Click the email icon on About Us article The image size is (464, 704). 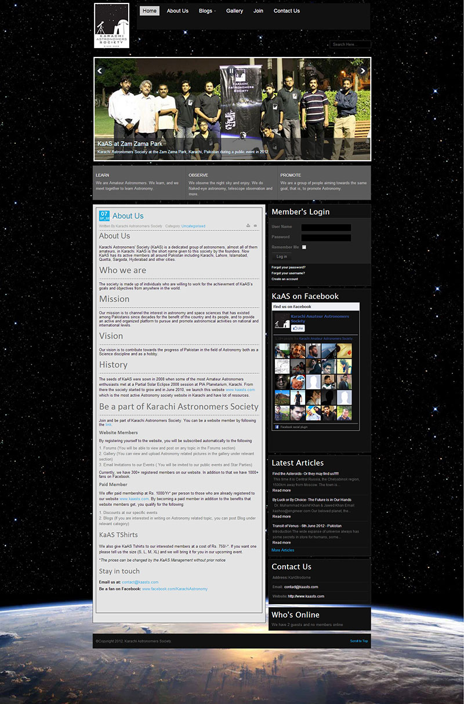tap(255, 225)
